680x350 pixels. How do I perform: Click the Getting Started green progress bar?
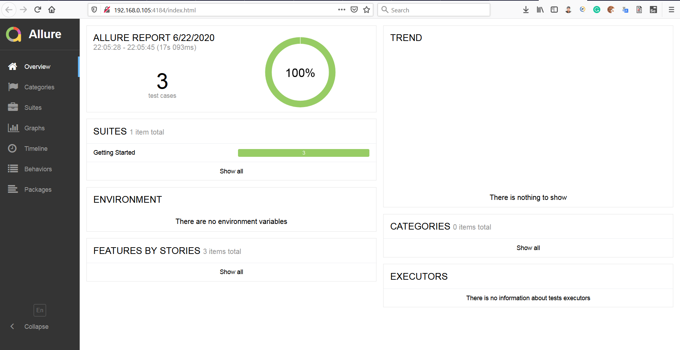pos(304,153)
